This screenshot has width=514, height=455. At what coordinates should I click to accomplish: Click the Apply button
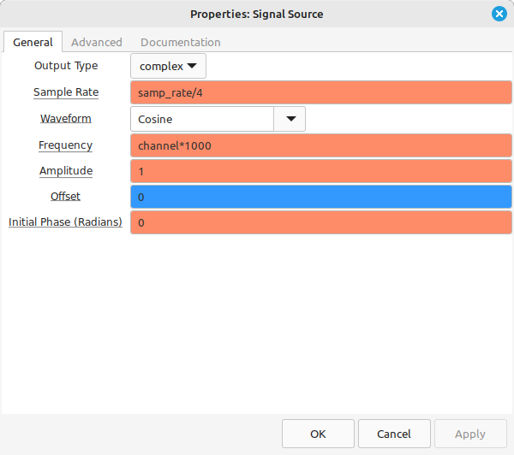coord(470,434)
